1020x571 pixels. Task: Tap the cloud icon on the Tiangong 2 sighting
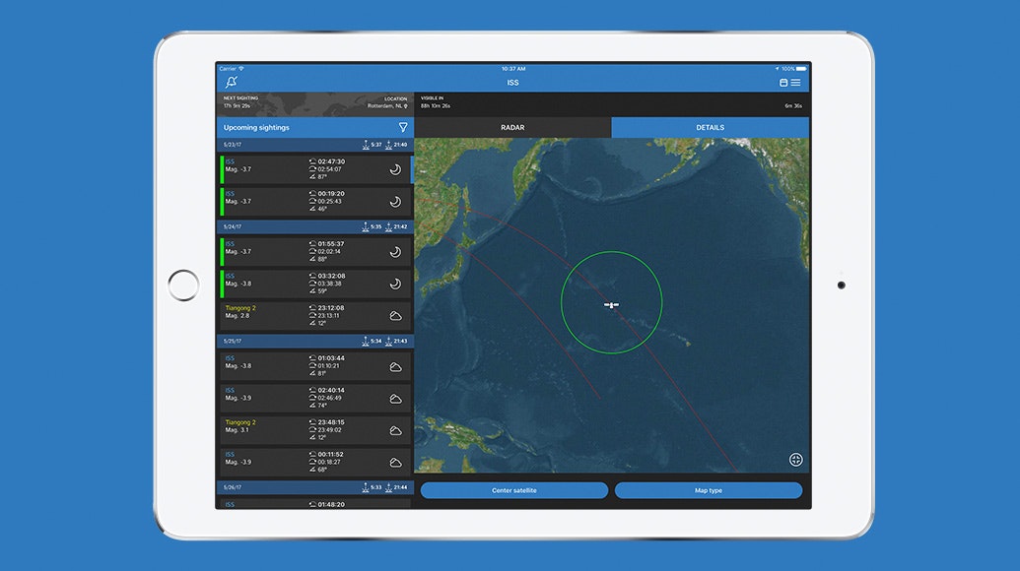pyautogui.click(x=395, y=316)
